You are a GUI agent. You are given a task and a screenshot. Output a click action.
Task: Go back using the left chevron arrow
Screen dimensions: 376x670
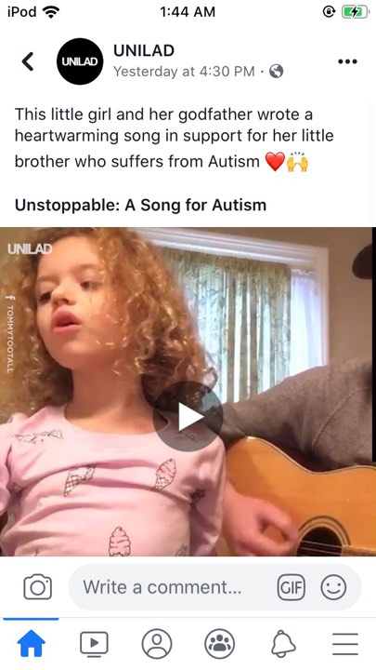pyautogui.click(x=28, y=61)
